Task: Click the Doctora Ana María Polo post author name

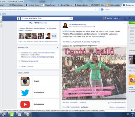Action: click(x=77, y=24)
